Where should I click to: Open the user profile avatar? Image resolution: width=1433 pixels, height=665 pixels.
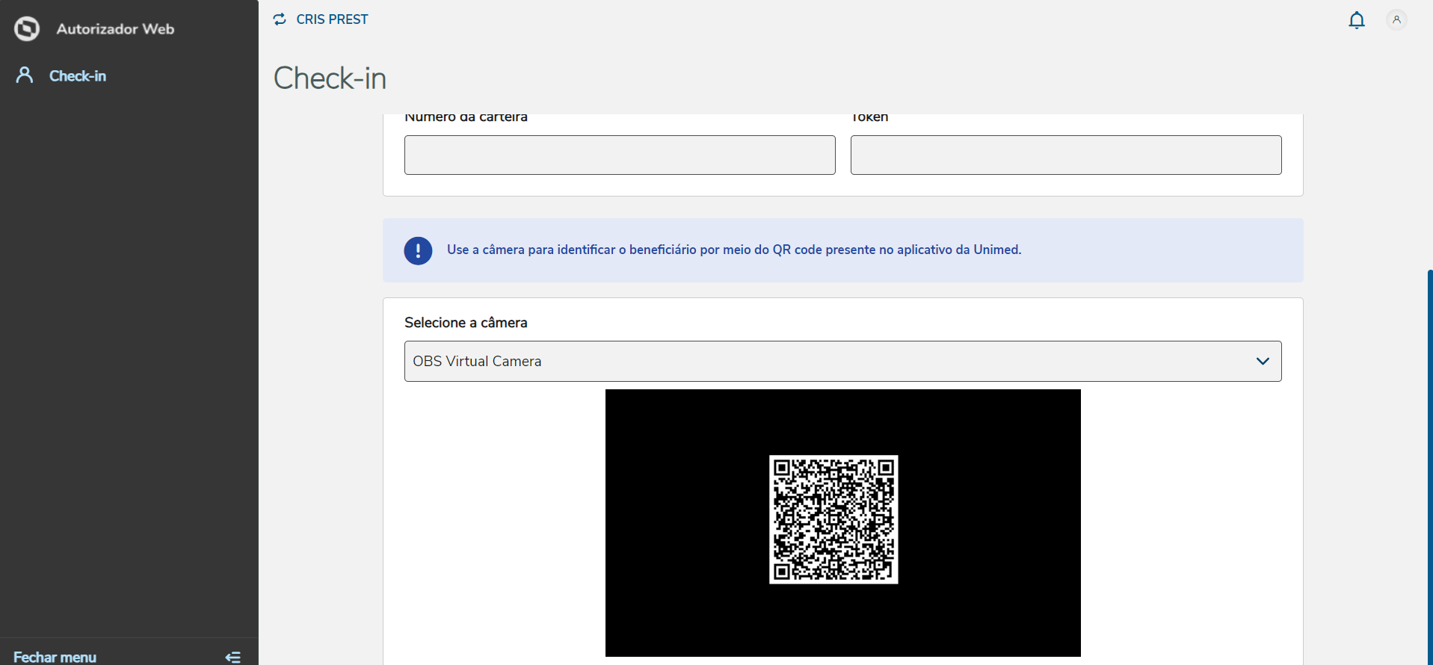coord(1396,19)
